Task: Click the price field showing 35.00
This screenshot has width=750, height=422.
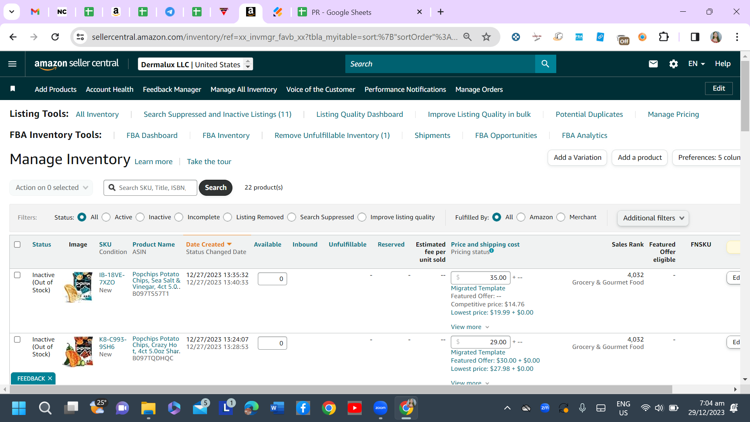Action: (480, 278)
